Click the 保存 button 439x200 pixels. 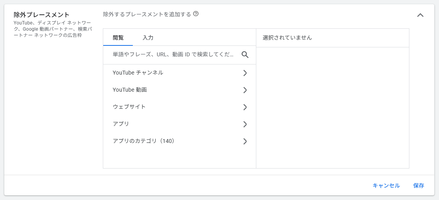(x=418, y=186)
